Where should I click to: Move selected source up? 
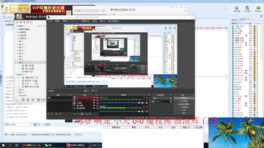pos(86,114)
